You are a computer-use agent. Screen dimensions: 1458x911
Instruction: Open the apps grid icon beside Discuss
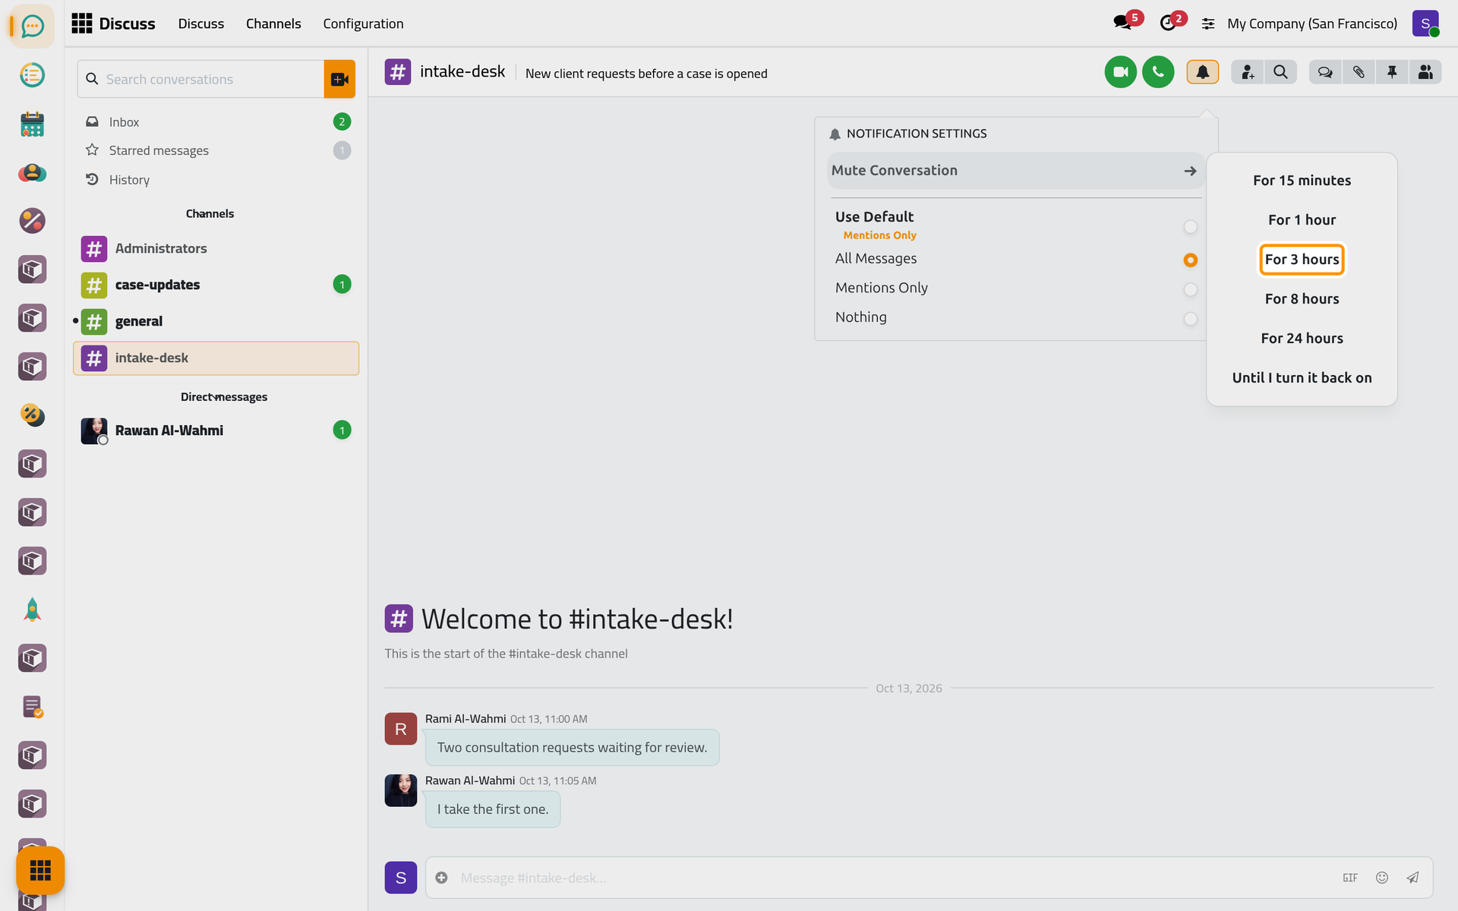pos(82,24)
